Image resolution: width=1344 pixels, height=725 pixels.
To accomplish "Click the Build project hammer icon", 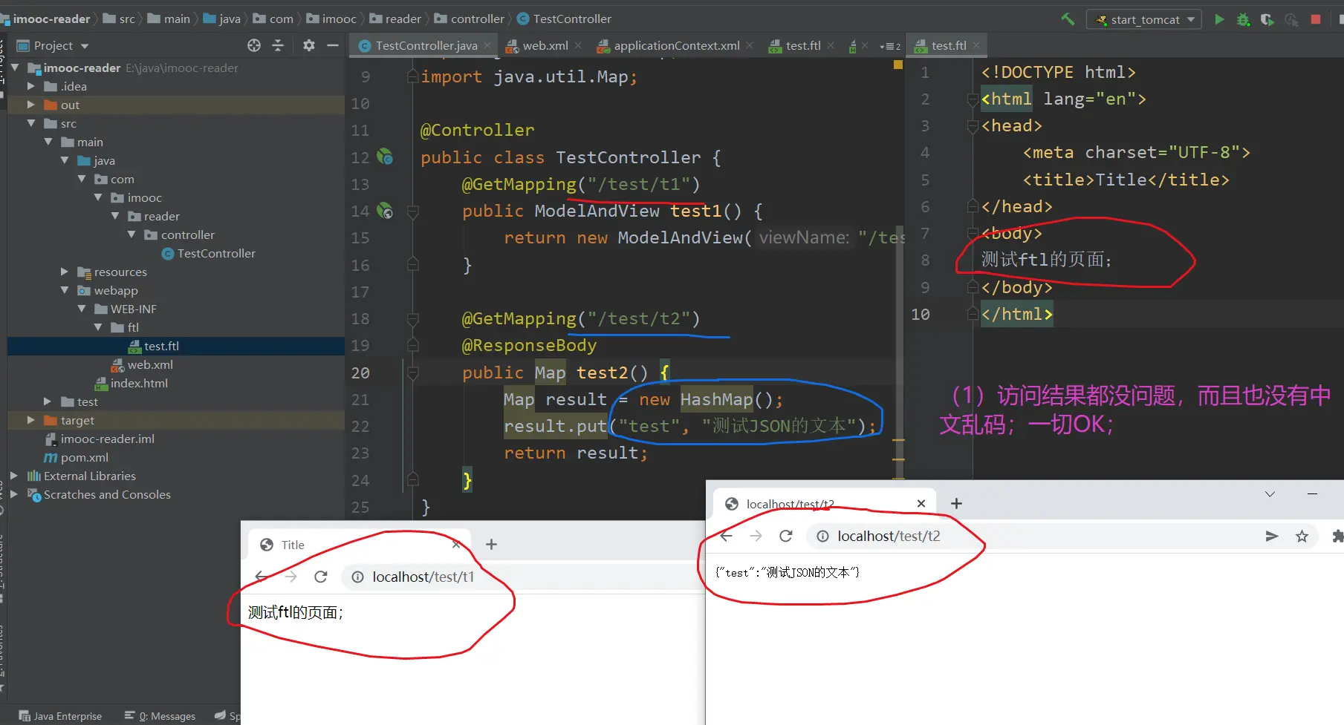I will (1068, 19).
